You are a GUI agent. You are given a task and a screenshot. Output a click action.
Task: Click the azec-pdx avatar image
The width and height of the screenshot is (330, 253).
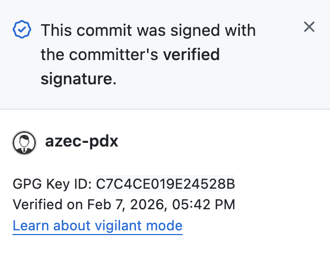(24, 142)
